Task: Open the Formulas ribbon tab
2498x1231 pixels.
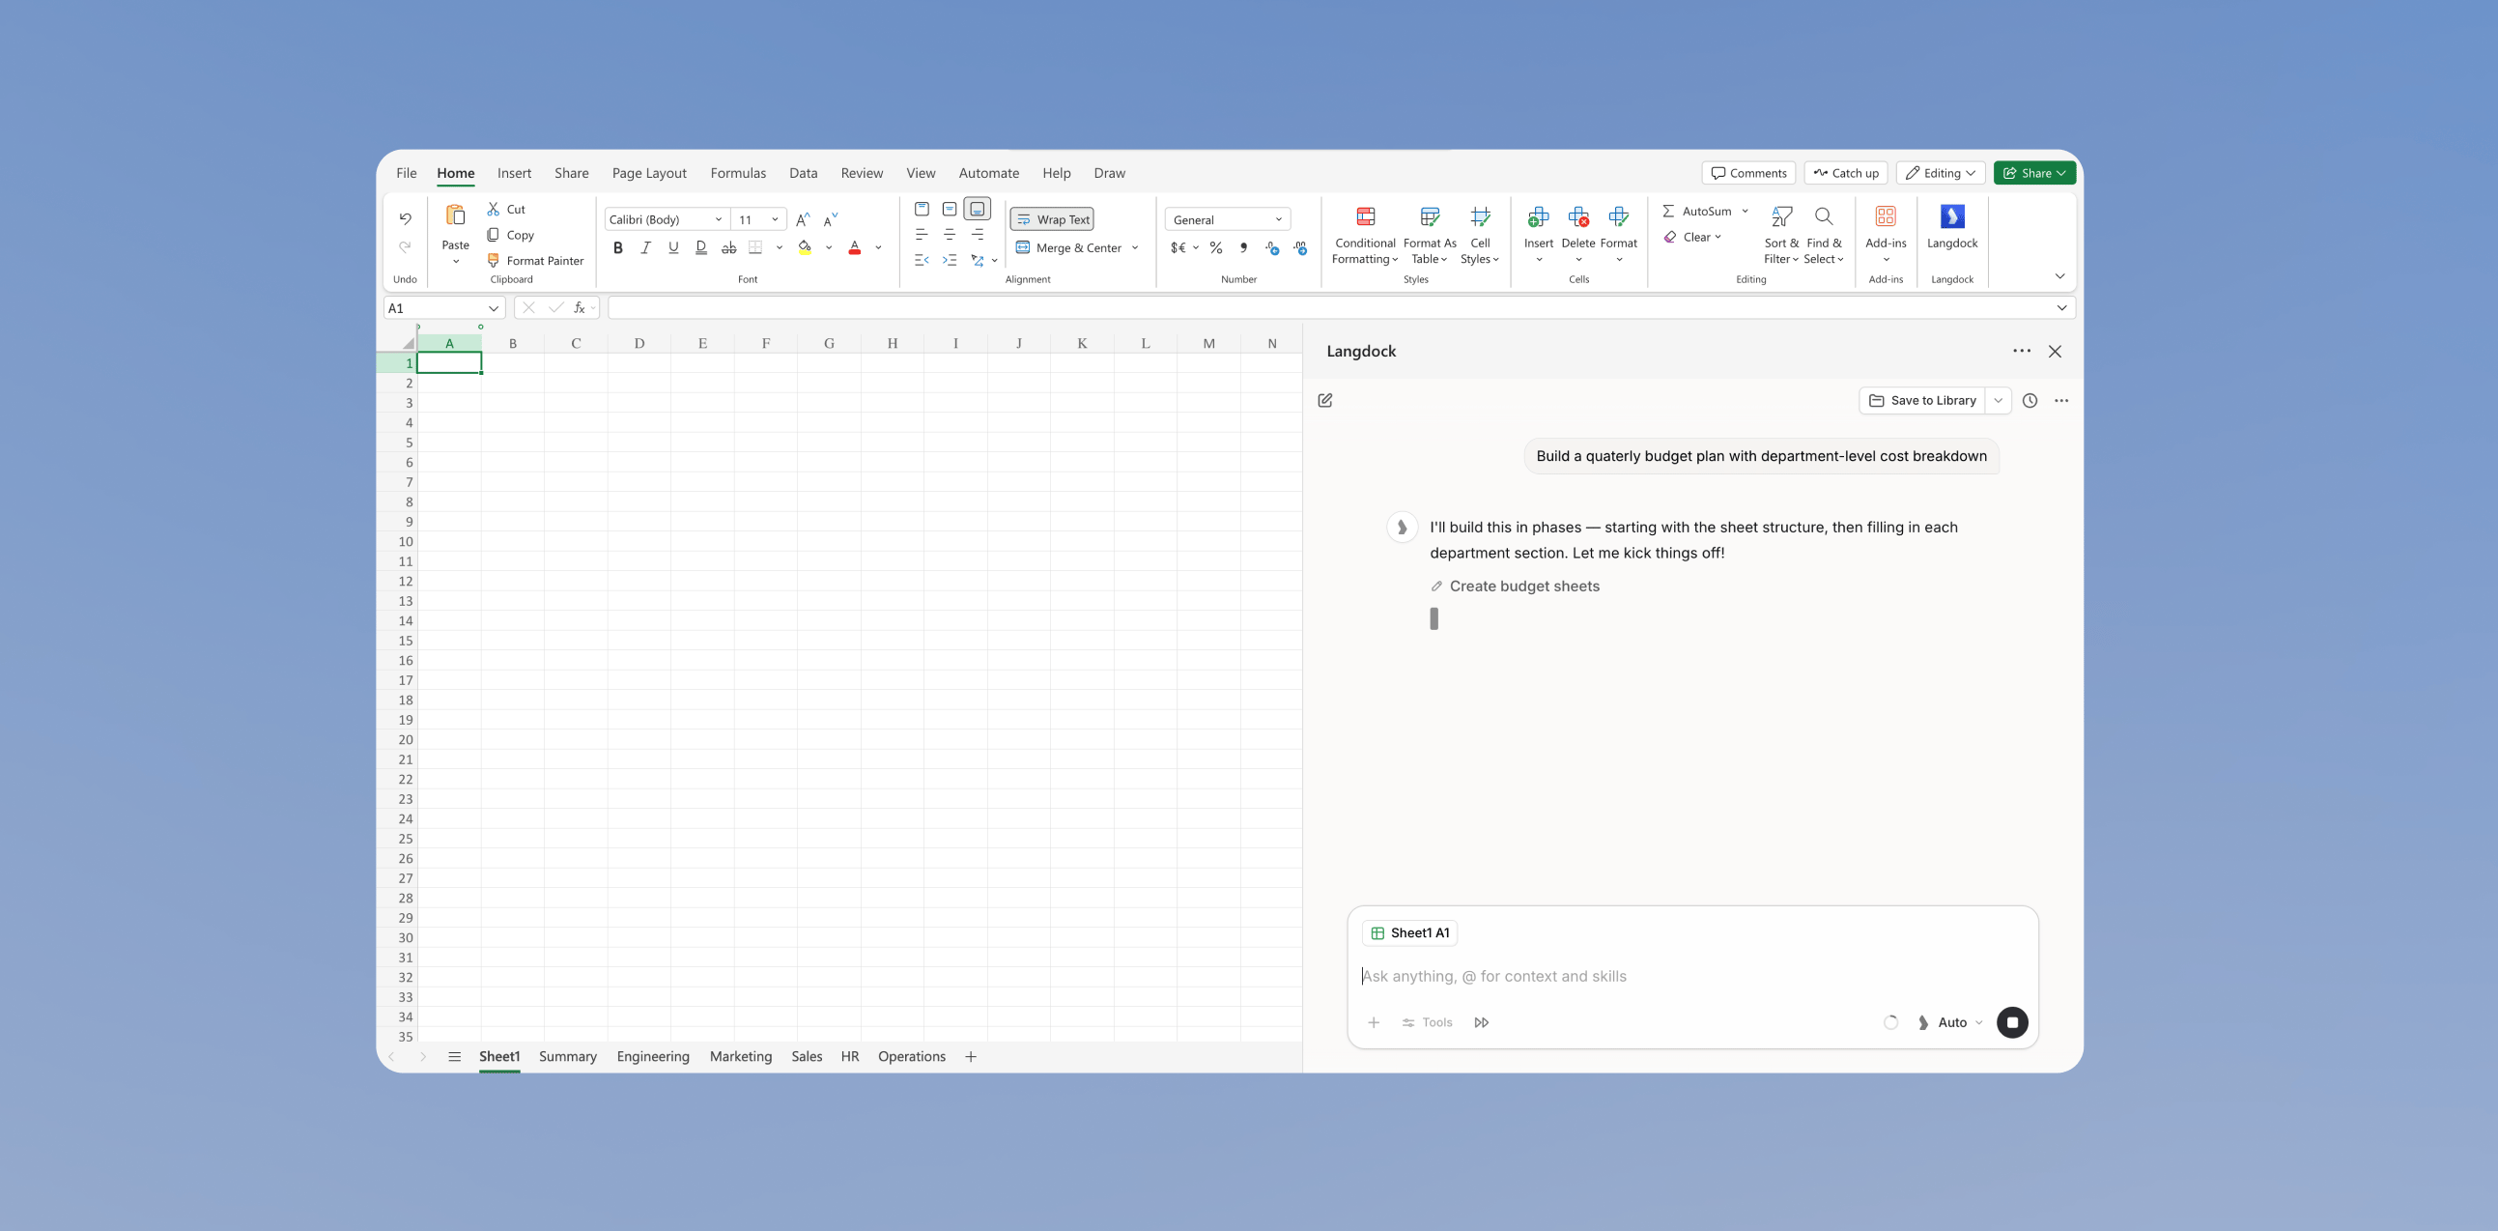Action: click(738, 174)
